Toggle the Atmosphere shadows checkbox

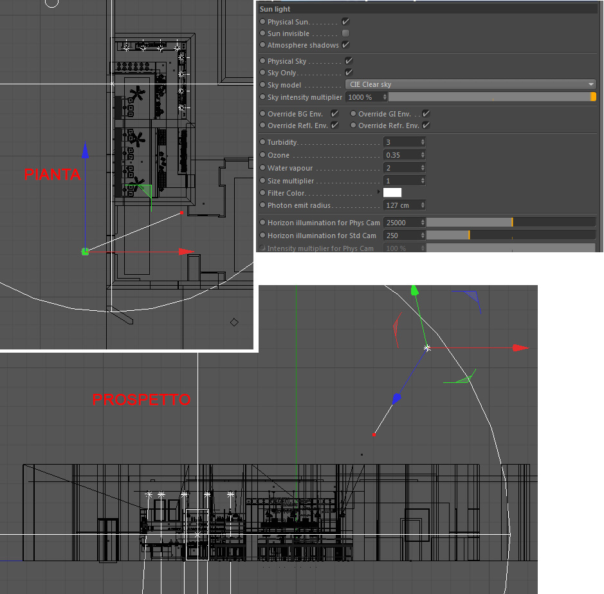(345, 44)
